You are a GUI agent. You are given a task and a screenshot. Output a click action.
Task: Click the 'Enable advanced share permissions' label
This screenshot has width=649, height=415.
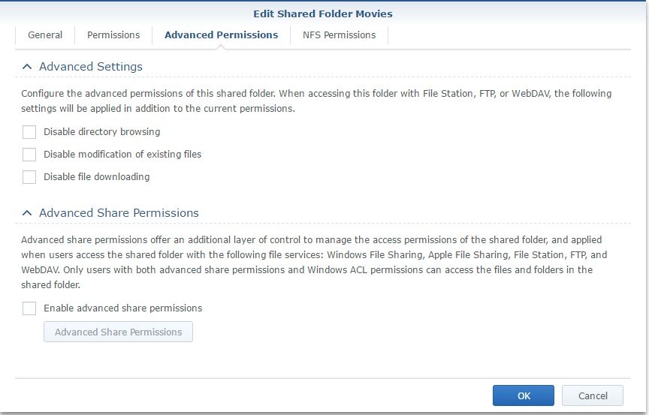coord(122,308)
